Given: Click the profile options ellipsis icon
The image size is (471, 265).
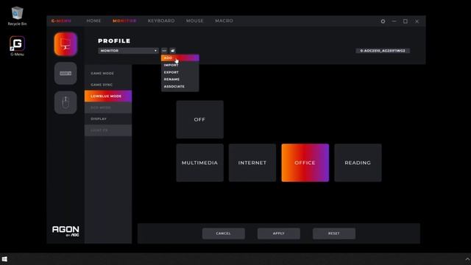Looking at the screenshot, I should [164, 51].
